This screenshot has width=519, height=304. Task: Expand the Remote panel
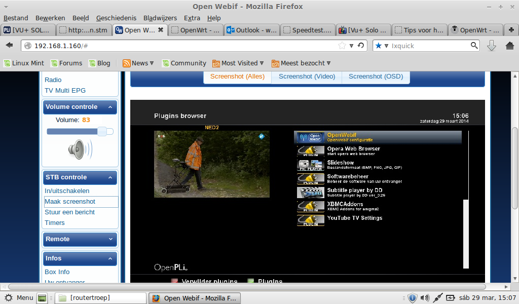pos(110,239)
